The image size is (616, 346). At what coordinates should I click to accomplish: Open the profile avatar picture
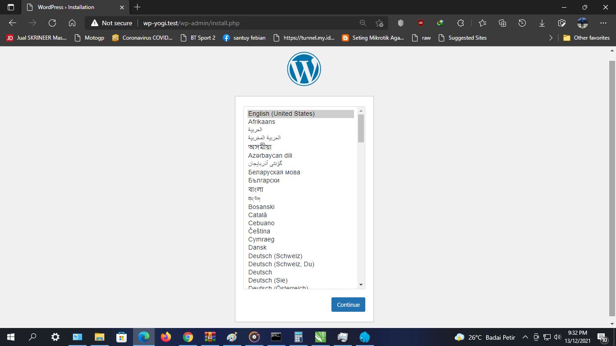coord(583,23)
